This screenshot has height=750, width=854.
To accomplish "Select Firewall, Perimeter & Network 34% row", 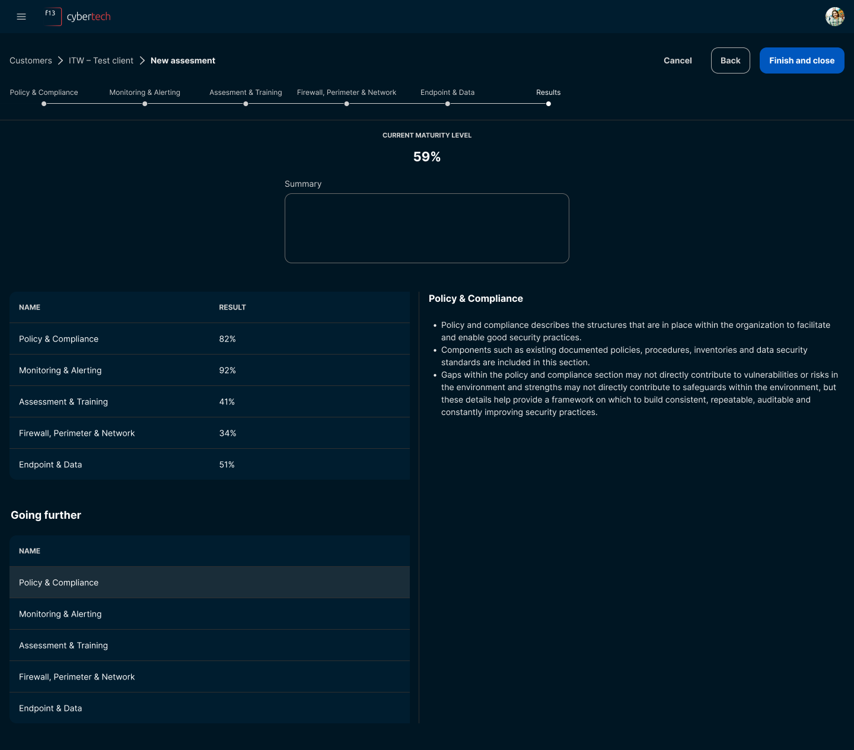I will click(x=209, y=433).
